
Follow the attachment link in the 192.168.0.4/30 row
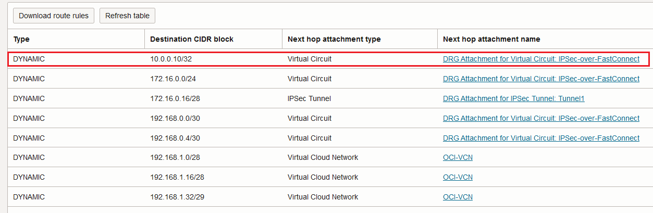(541, 138)
